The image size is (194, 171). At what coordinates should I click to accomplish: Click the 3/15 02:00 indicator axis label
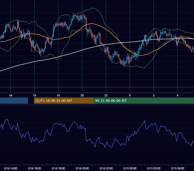tap(154, 168)
